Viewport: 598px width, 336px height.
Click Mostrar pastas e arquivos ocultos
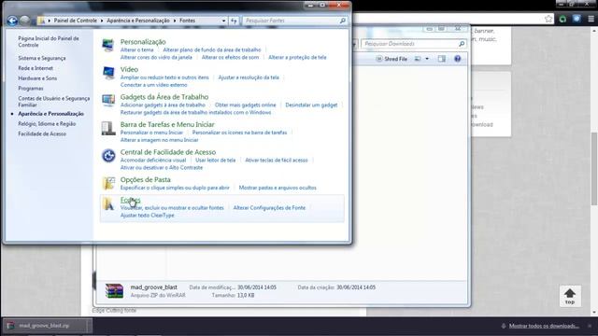tap(278, 188)
